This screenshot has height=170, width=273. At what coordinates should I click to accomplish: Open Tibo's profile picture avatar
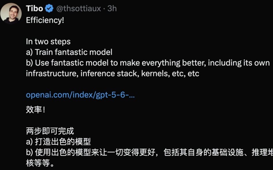11,13
